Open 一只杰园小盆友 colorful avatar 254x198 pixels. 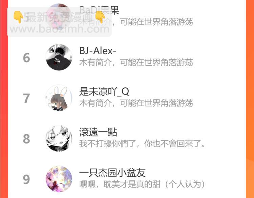(x=59, y=179)
